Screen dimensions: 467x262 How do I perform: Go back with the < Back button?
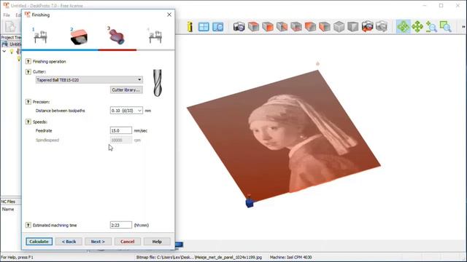point(69,242)
